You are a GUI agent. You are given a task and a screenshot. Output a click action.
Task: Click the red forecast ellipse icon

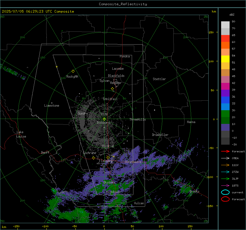click(225, 199)
